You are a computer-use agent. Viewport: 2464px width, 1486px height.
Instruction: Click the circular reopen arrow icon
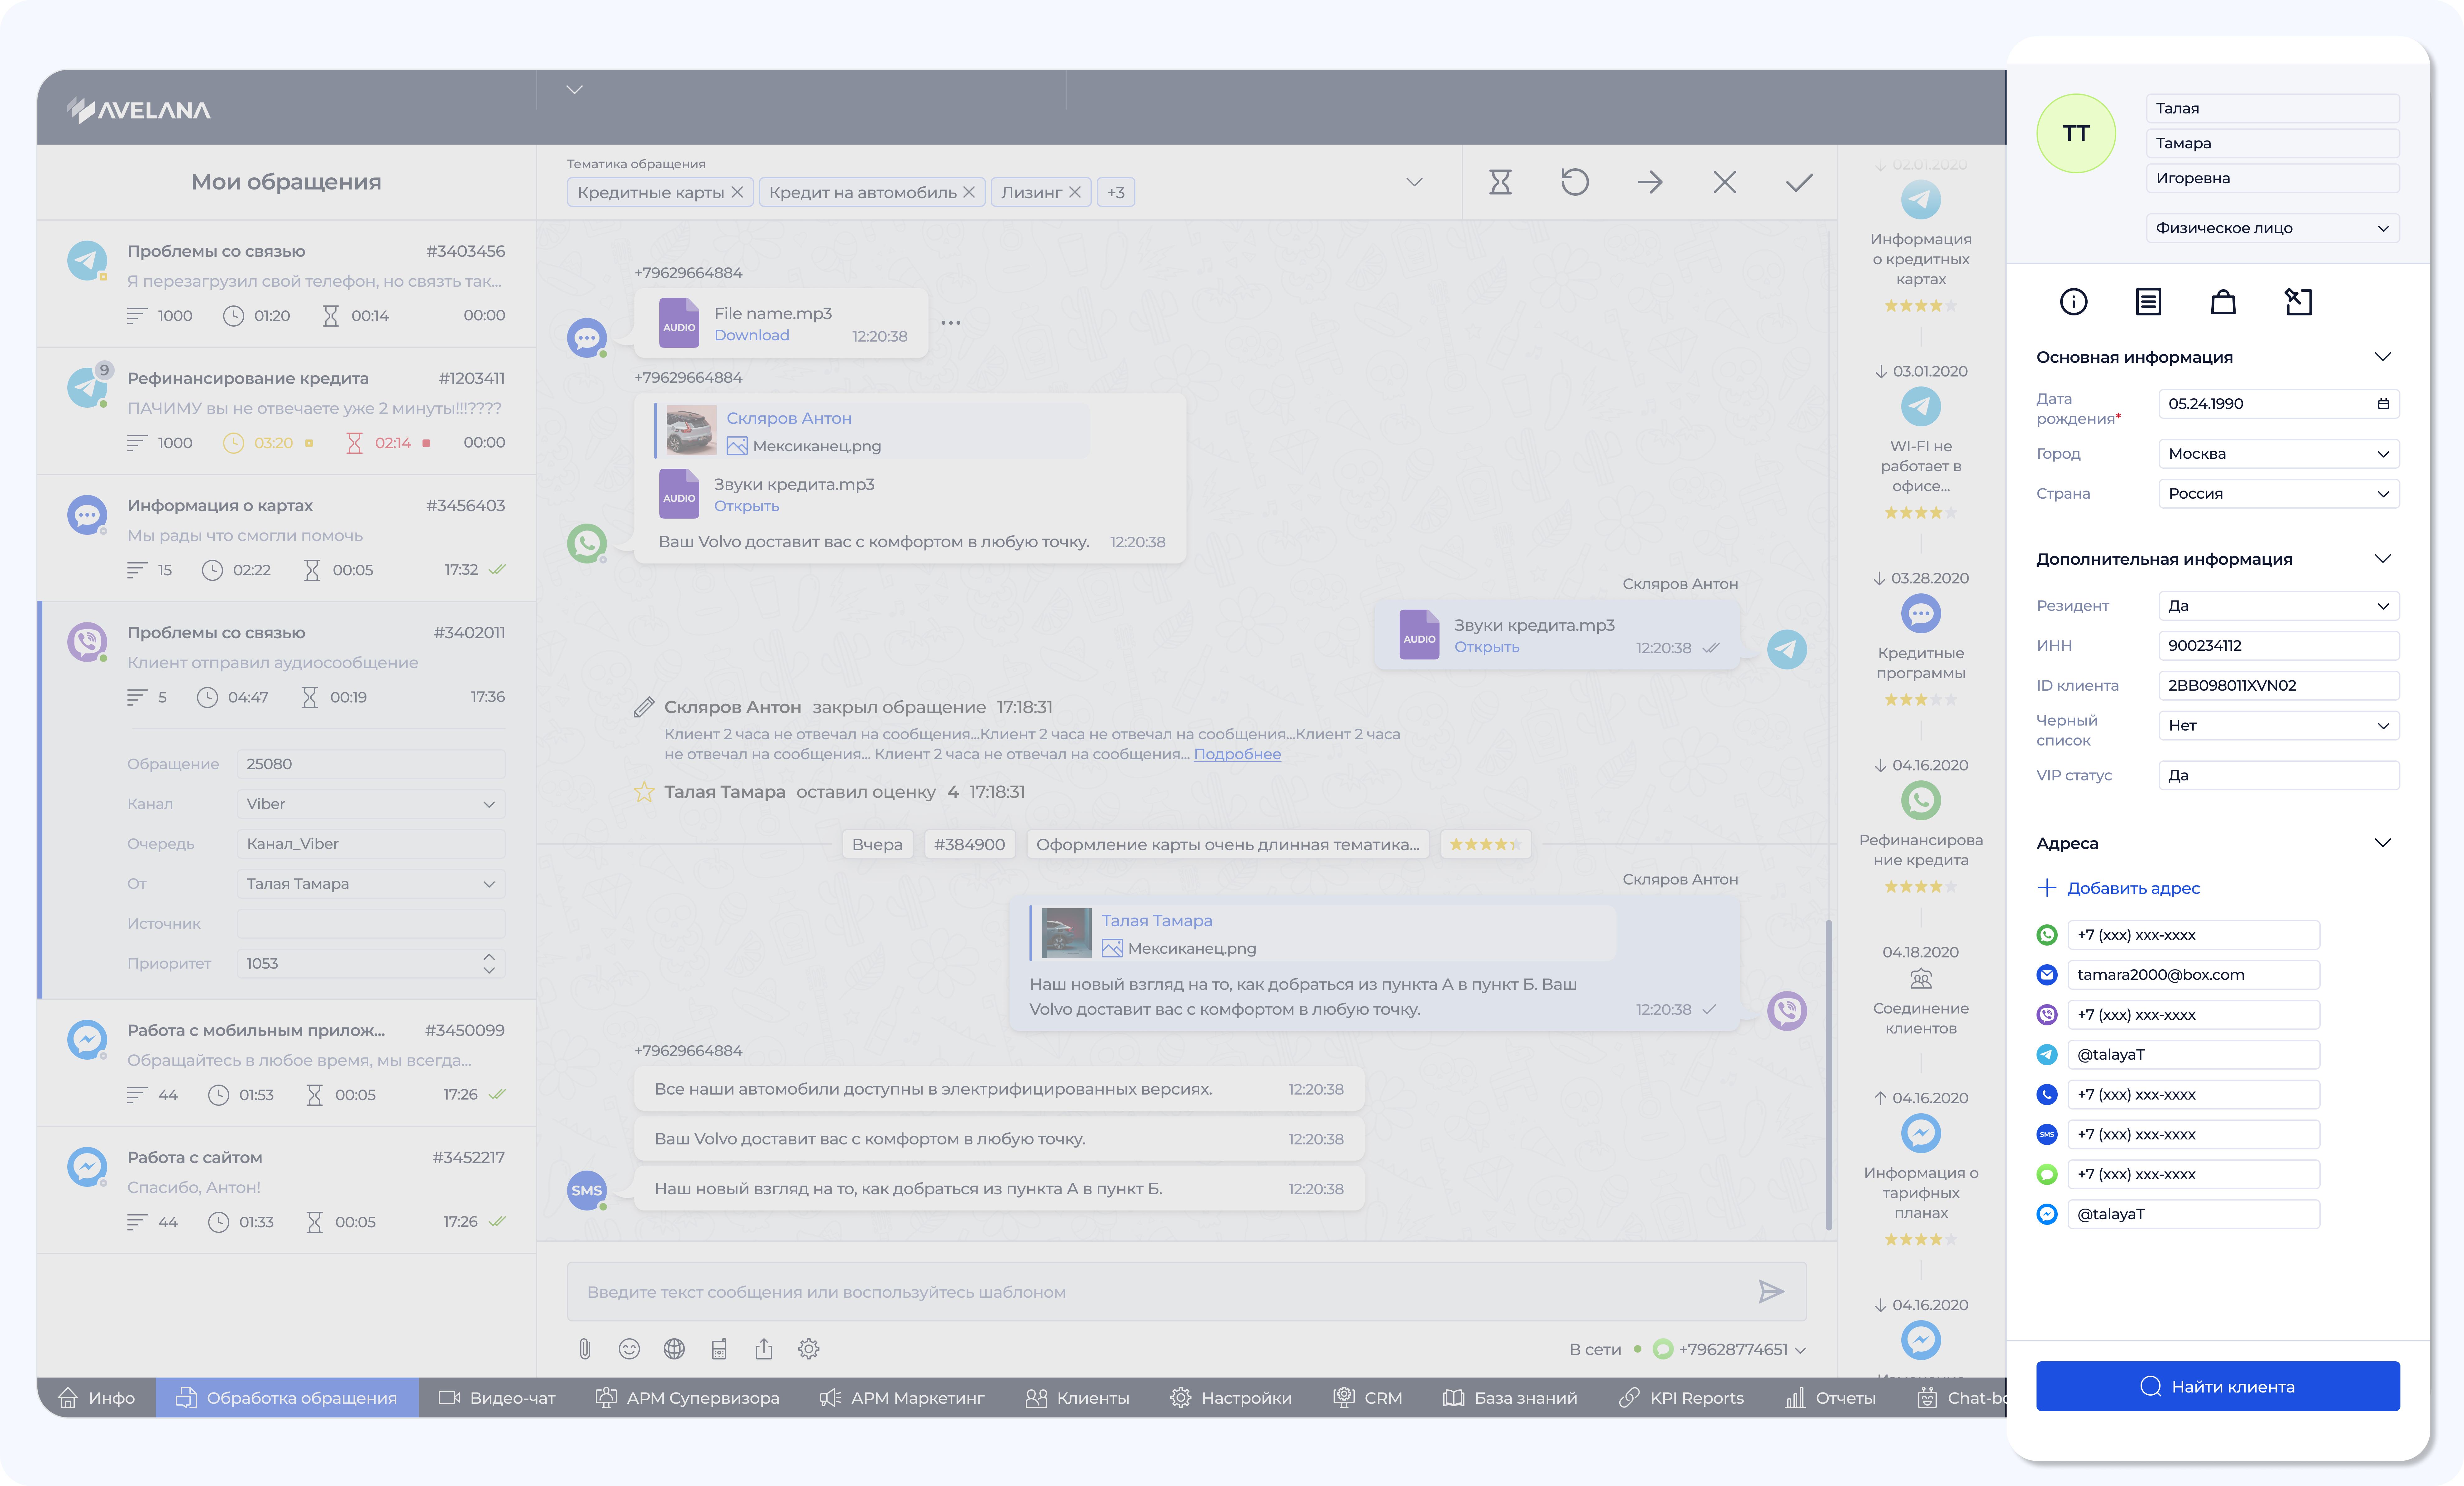1575,182
